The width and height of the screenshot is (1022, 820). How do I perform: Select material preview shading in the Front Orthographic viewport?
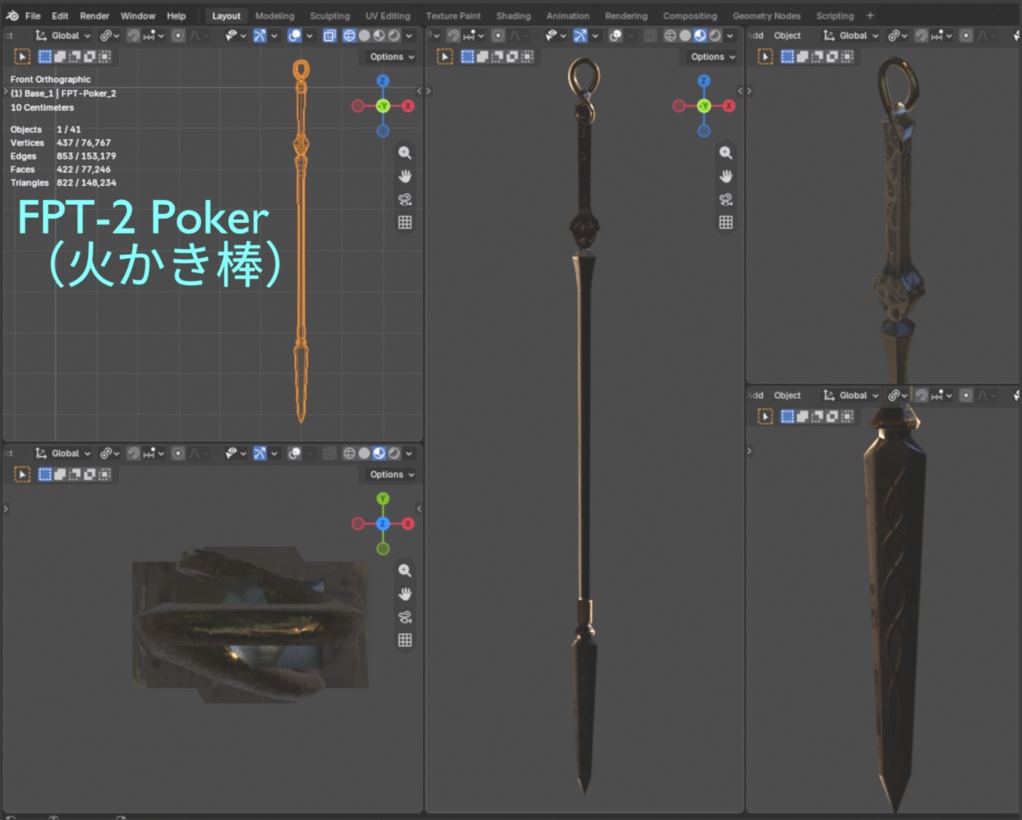379,36
